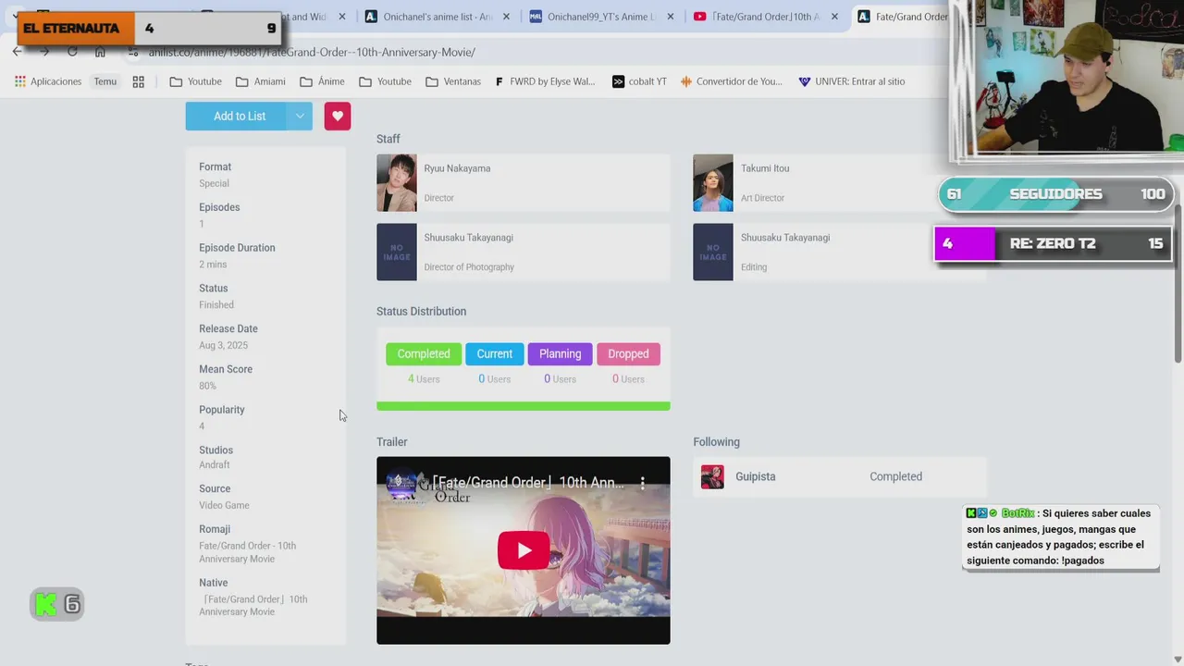Click the Native title text
This screenshot has width=1184, height=666.
(253, 605)
